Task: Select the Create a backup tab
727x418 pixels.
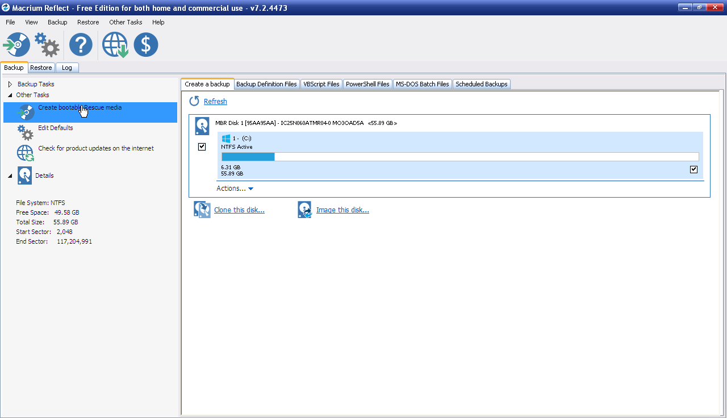Action: pos(207,84)
